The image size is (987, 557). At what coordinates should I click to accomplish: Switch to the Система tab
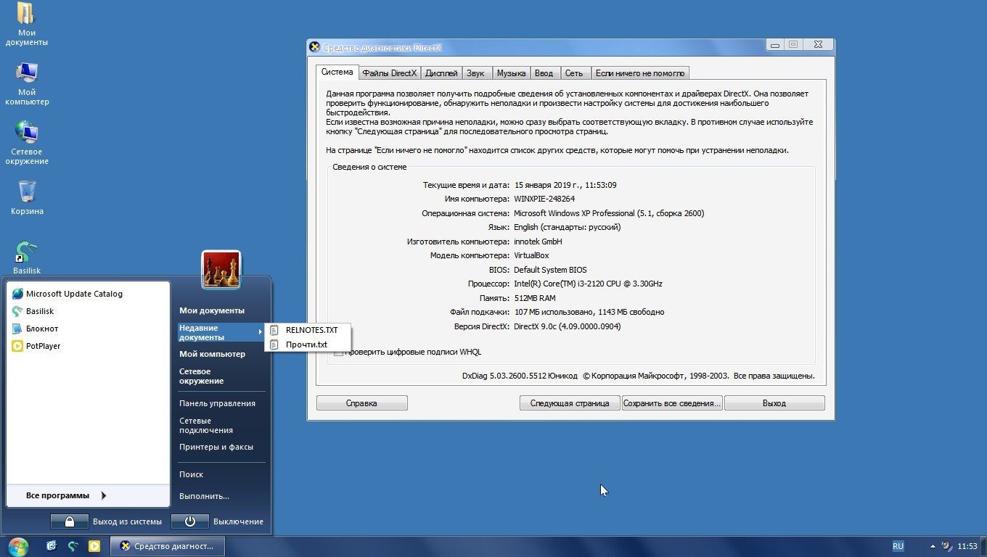pos(337,73)
